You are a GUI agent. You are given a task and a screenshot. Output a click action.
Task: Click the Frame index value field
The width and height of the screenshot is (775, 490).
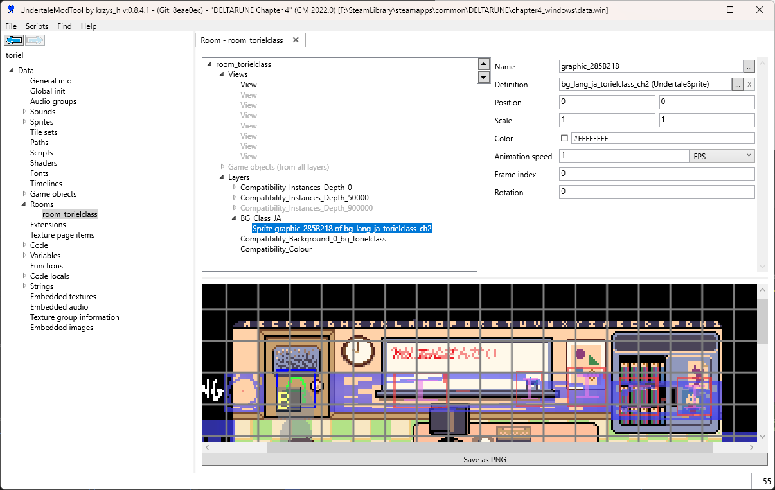click(x=657, y=174)
